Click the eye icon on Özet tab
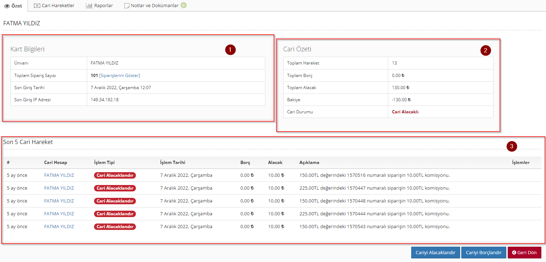The width and height of the screenshot is (546, 262). coord(7,6)
